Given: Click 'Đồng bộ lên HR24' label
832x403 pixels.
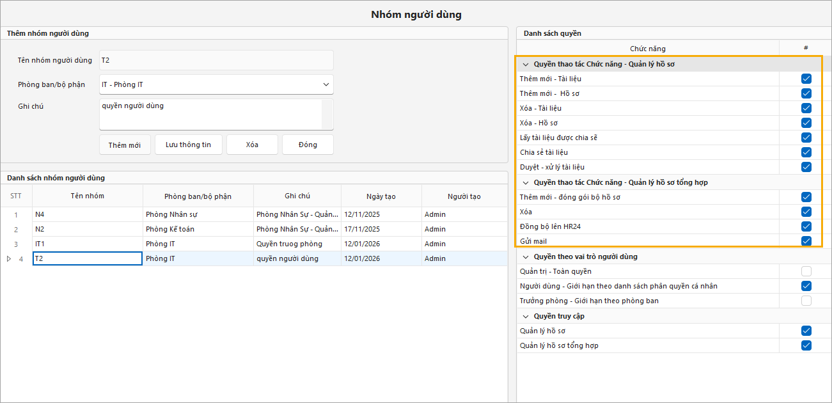Looking at the screenshot, I should pyautogui.click(x=552, y=226).
